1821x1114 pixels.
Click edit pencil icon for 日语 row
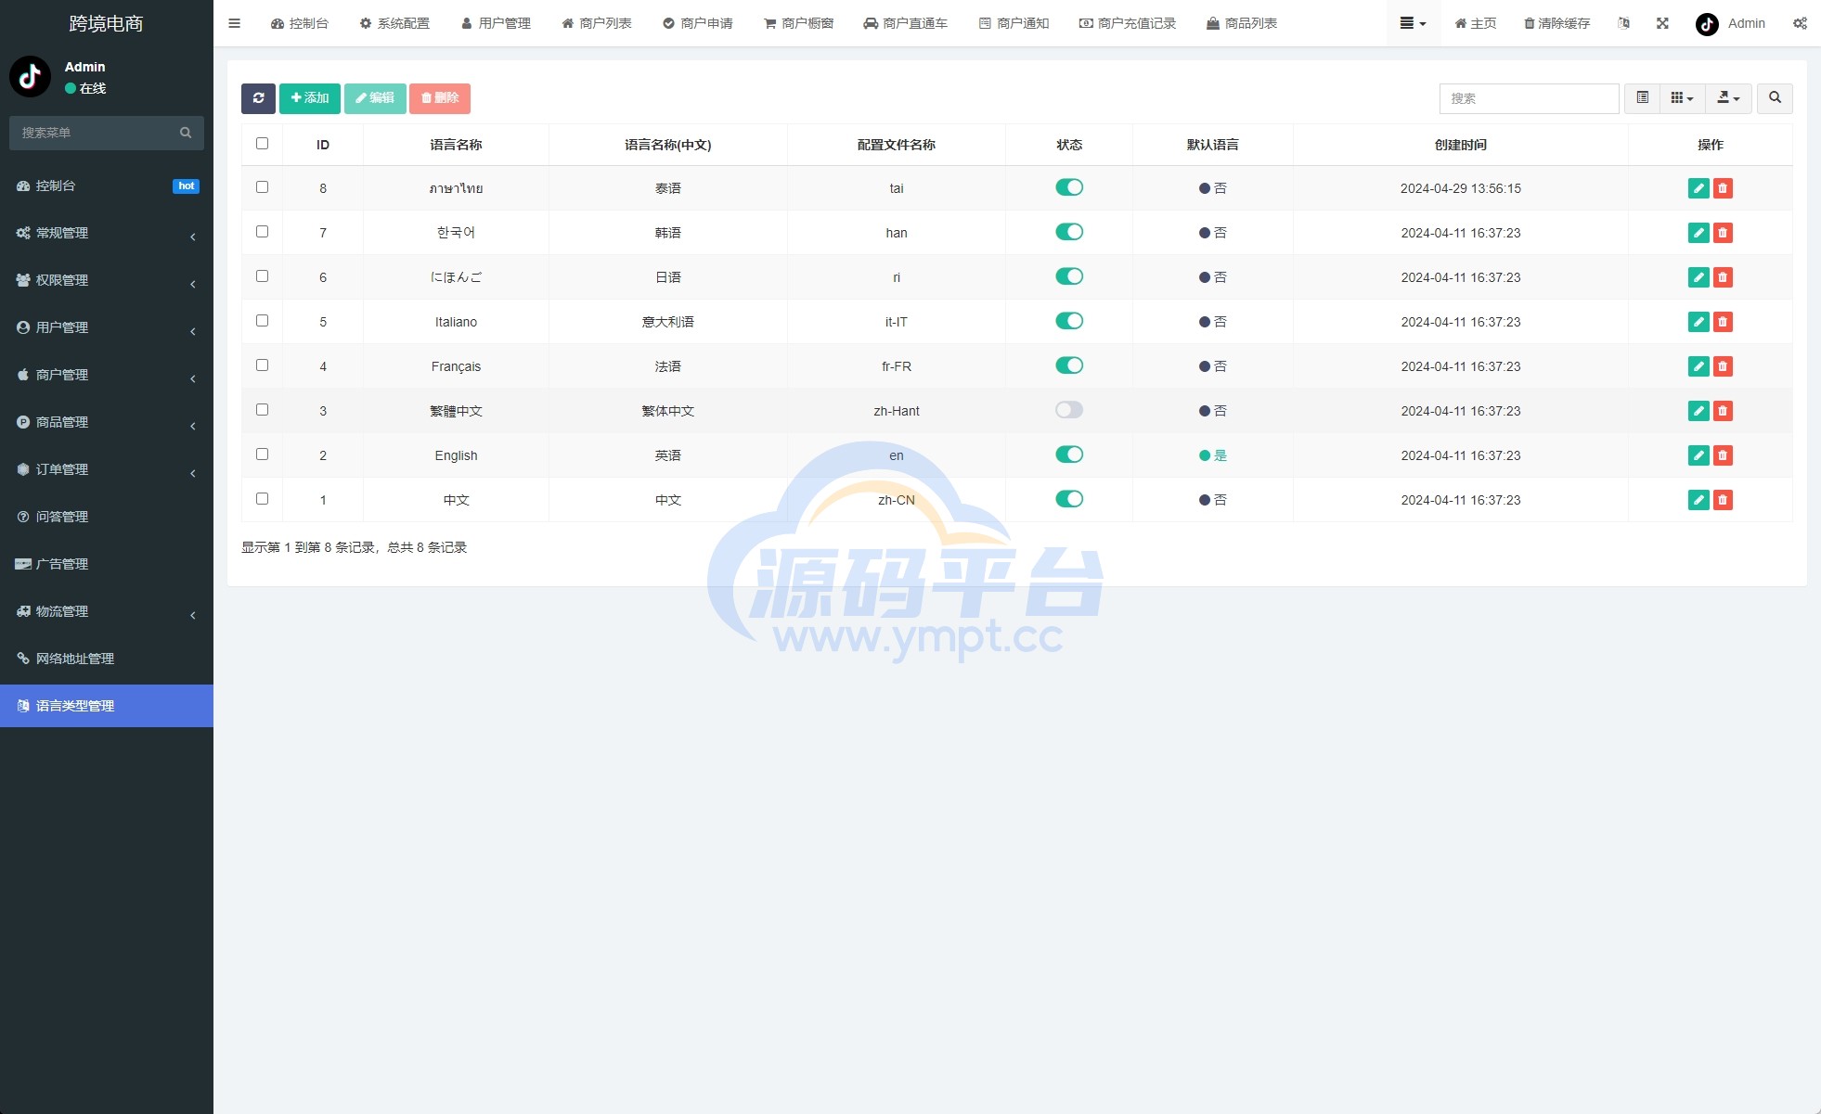click(1698, 277)
